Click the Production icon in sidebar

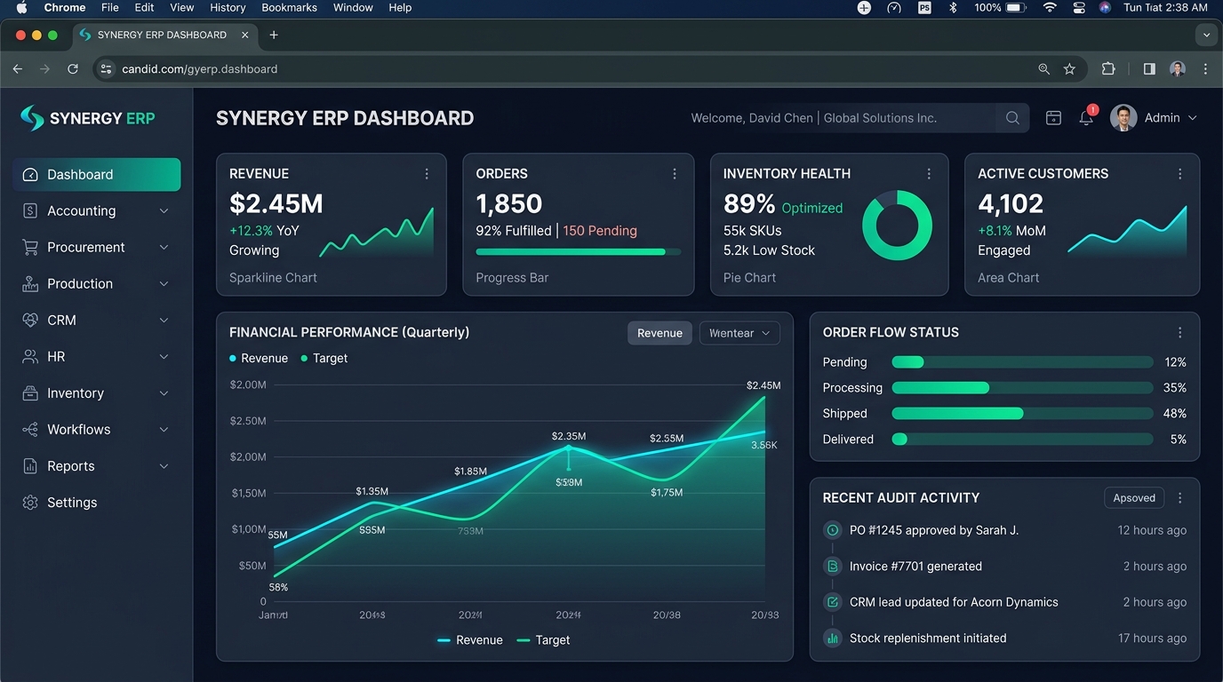(30, 283)
